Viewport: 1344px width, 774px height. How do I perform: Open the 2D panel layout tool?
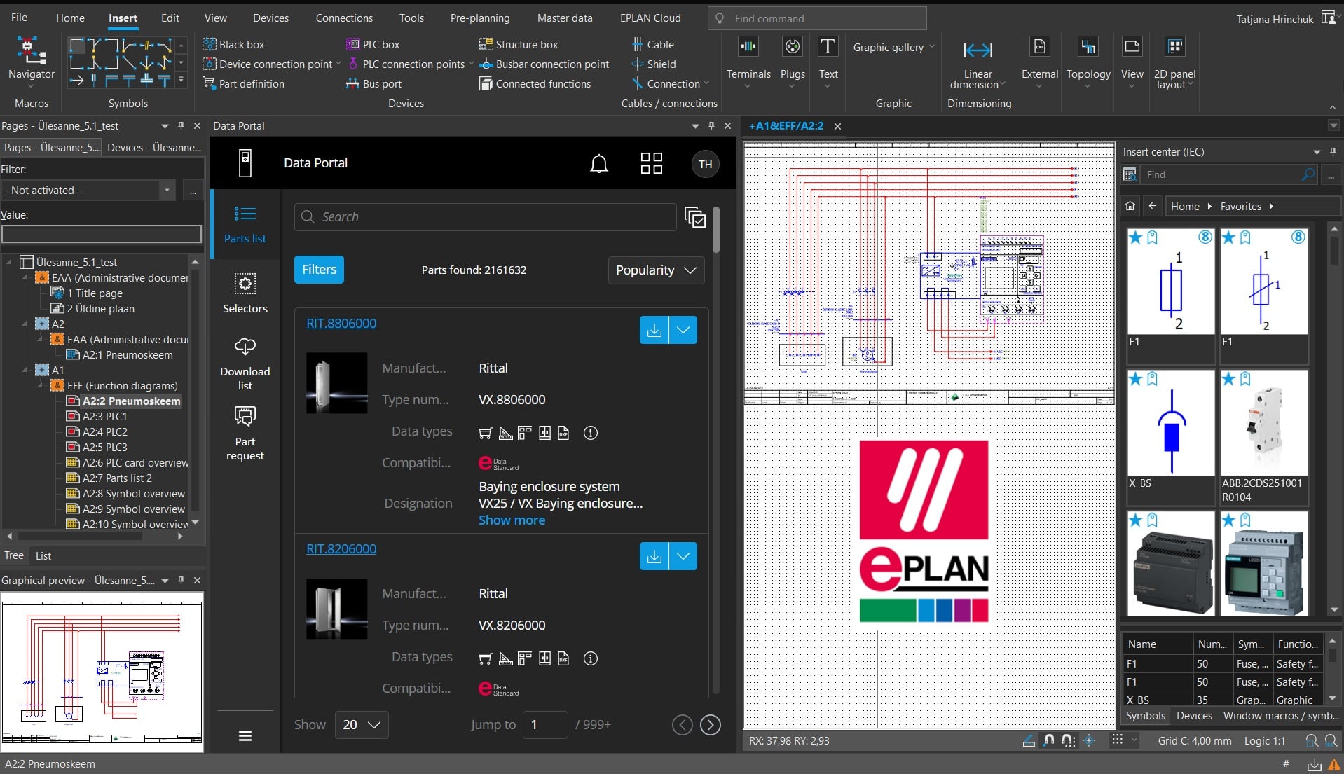pyautogui.click(x=1174, y=62)
